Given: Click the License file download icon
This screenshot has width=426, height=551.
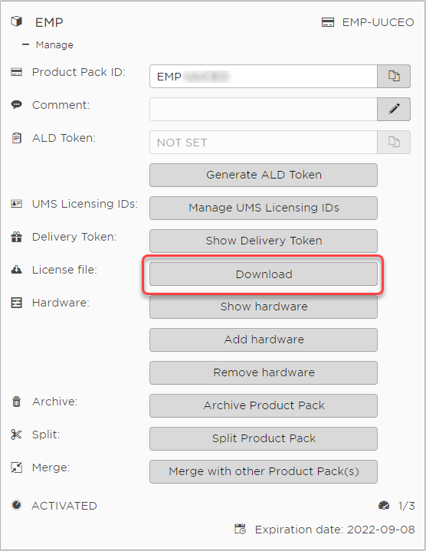Looking at the screenshot, I should [x=17, y=270].
